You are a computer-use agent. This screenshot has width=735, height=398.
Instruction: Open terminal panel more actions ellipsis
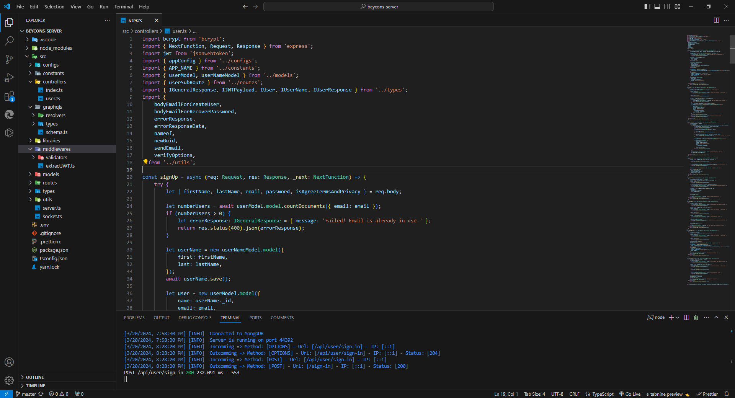[706, 318]
